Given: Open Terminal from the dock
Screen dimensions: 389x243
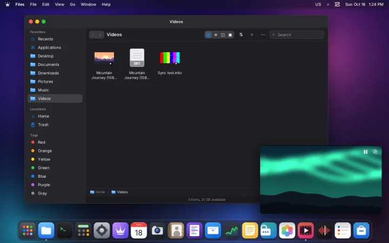Looking at the screenshot, I should 65,231.
